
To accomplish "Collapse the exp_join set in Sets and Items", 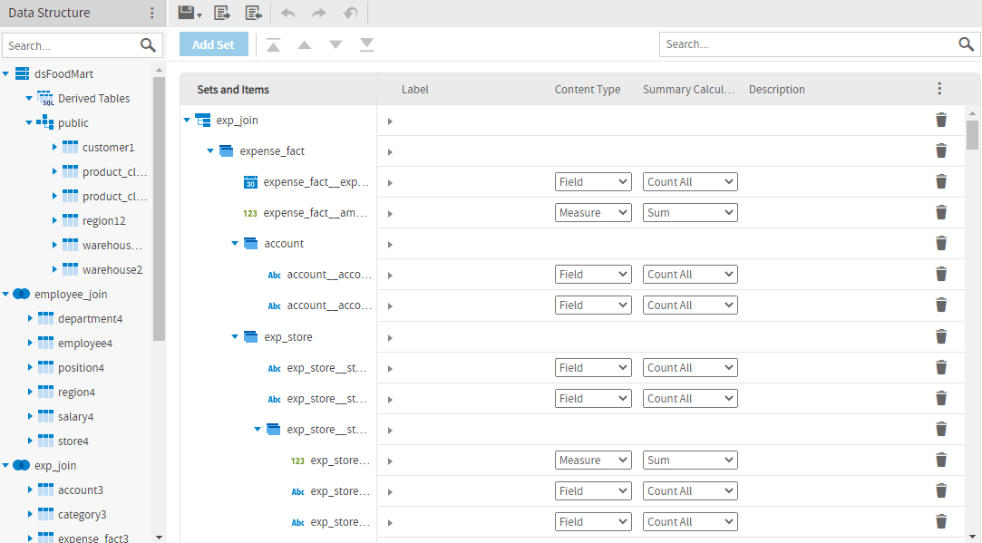I will click(187, 121).
